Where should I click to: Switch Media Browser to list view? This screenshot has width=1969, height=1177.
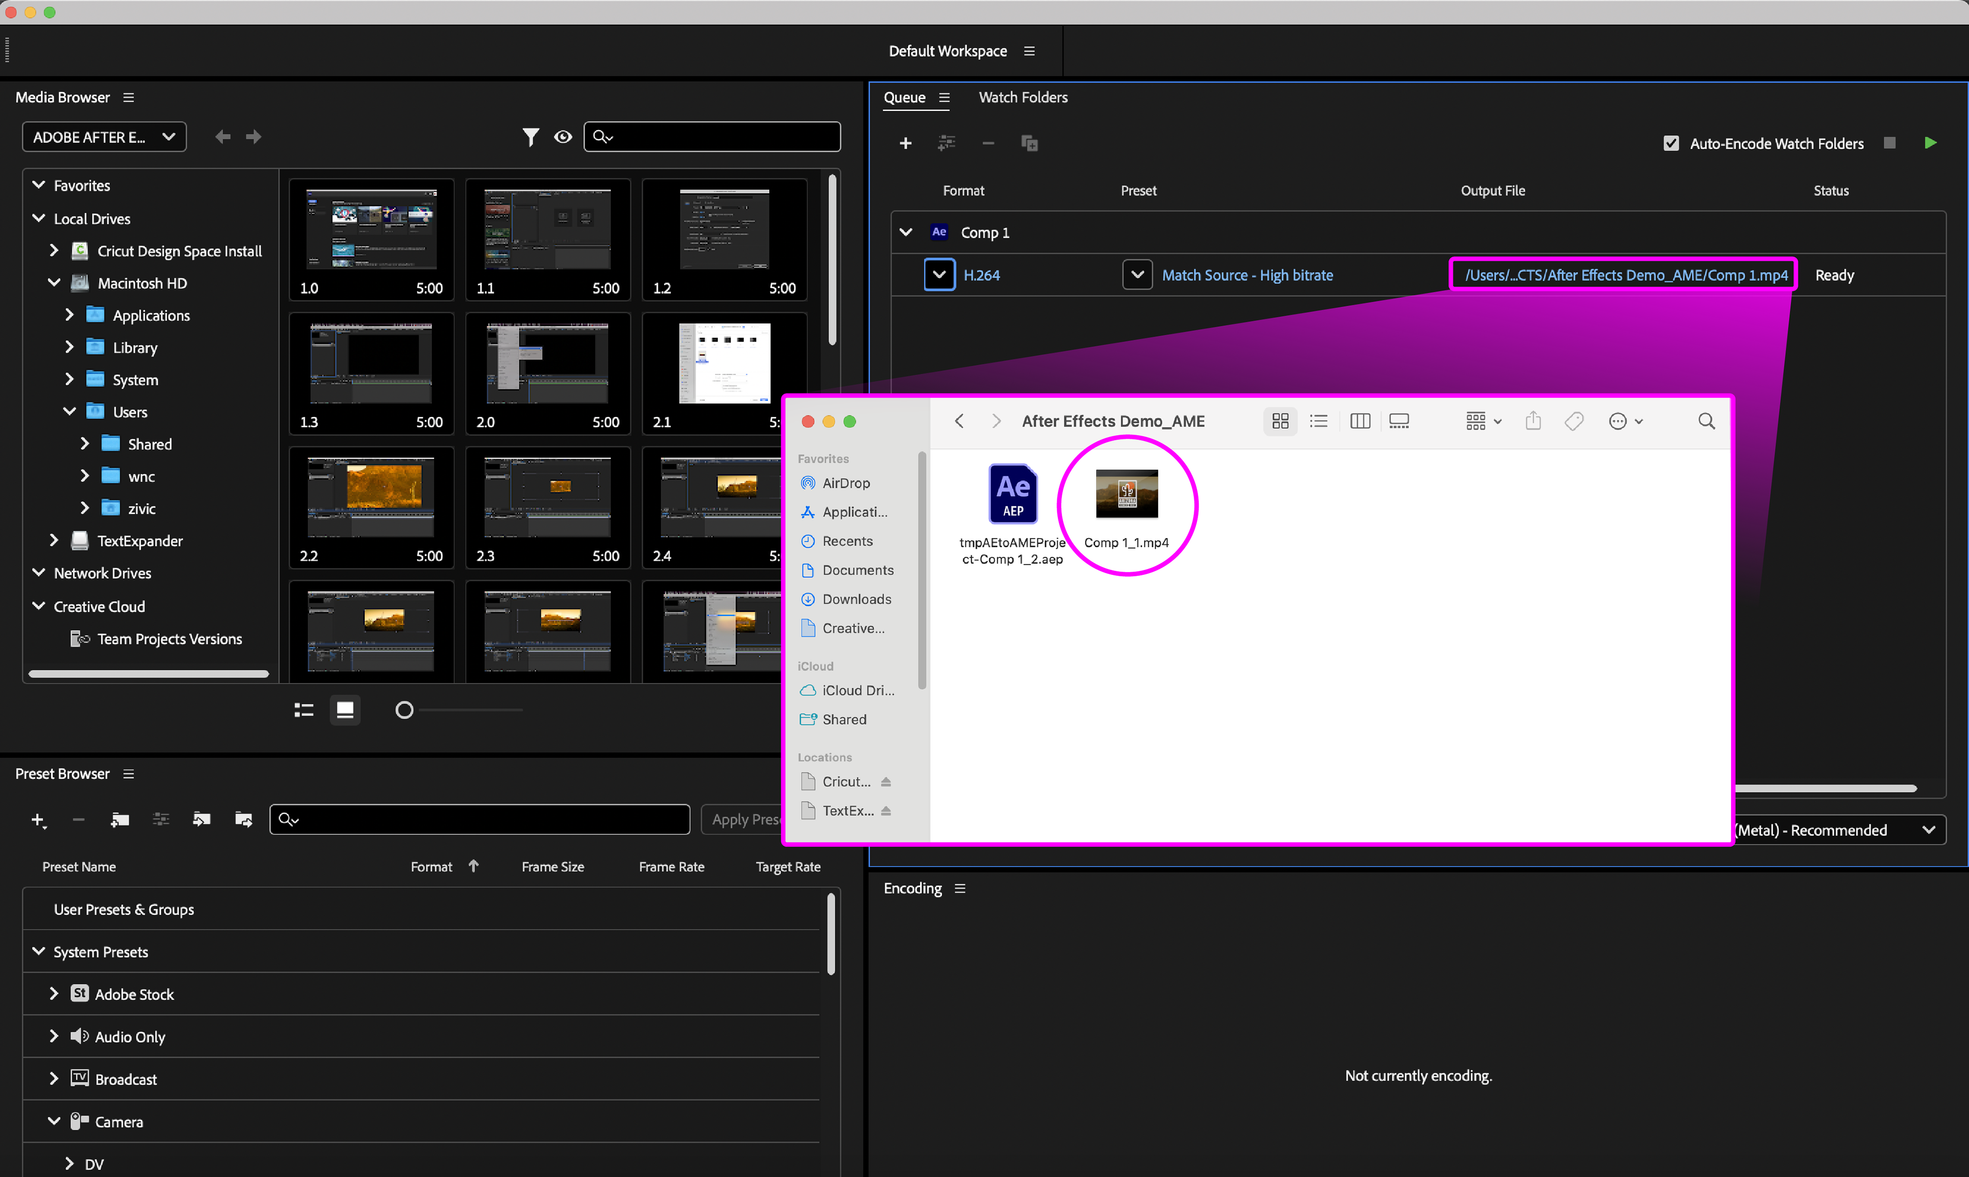tap(304, 710)
